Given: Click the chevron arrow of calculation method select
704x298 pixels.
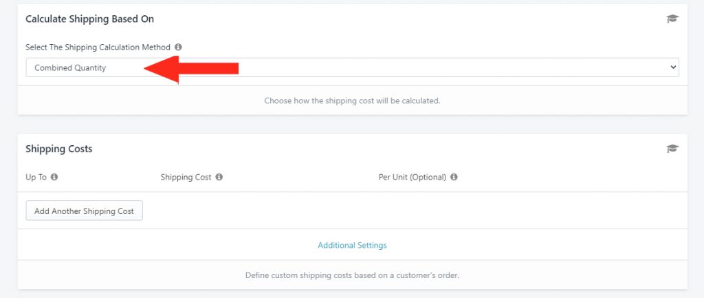Looking at the screenshot, I should pyautogui.click(x=672, y=67).
